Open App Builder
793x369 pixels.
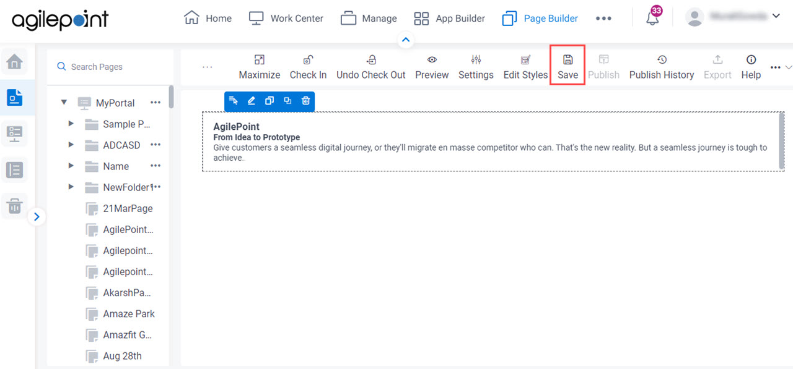450,18
